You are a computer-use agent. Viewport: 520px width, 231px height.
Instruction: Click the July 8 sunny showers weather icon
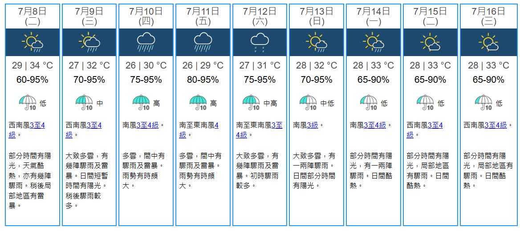[x=32, y=42]
